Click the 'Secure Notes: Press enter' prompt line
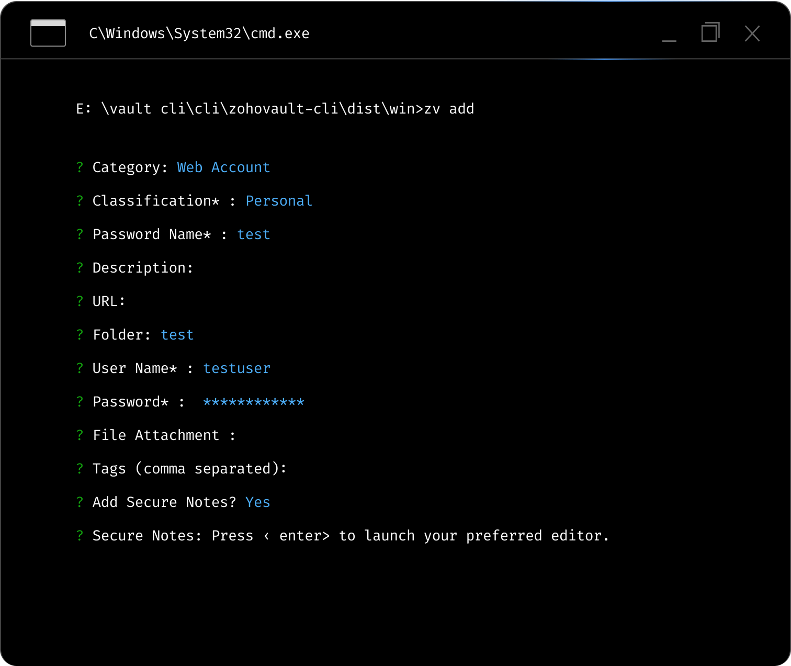The height and width of the screenshot is (666, 791). point(343,536)
